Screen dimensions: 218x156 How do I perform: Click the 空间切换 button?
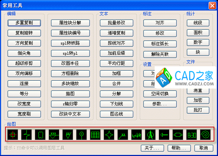tap(160, 94)
